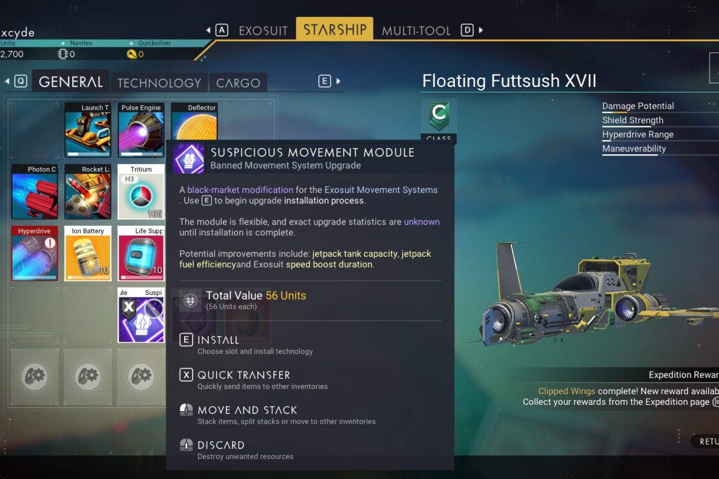Select the Pulse Engine technology icon

click(141, 130)
